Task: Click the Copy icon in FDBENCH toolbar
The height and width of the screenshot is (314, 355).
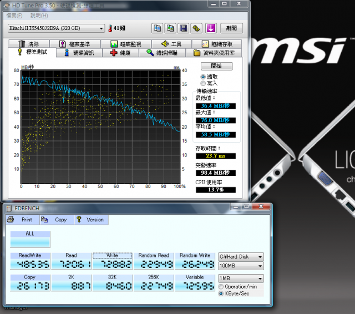Action: coord(44,219)
